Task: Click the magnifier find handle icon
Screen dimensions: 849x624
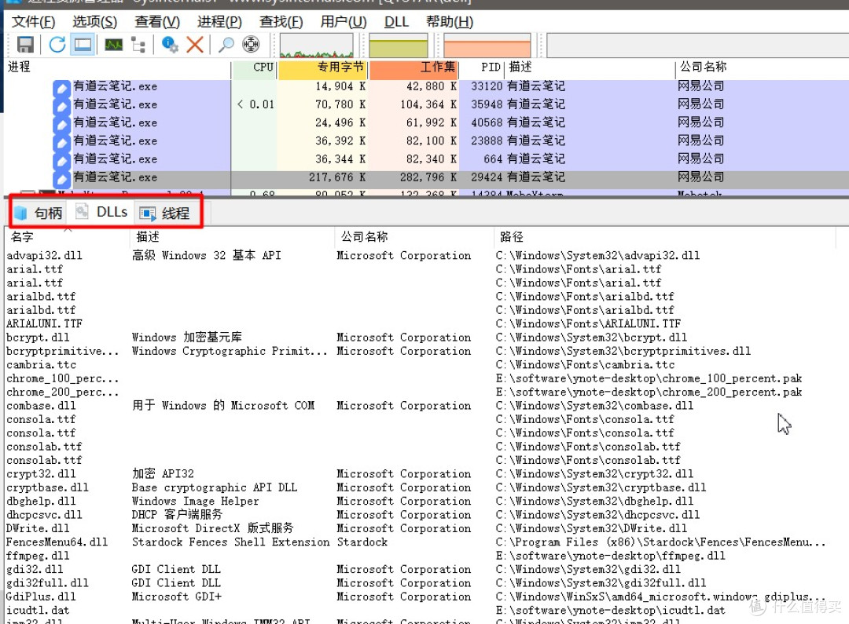Action: [226, 45]
